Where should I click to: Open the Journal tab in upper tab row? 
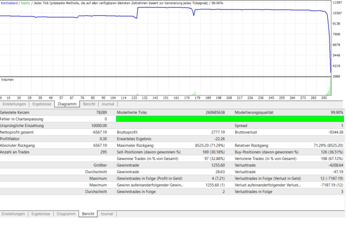point(108,104)
